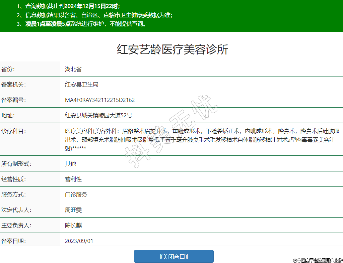The width and height of the screenshot is (343, 263).
Task: Click the address 红安县城关镇陵园大道52号
Action: (98, 116)
